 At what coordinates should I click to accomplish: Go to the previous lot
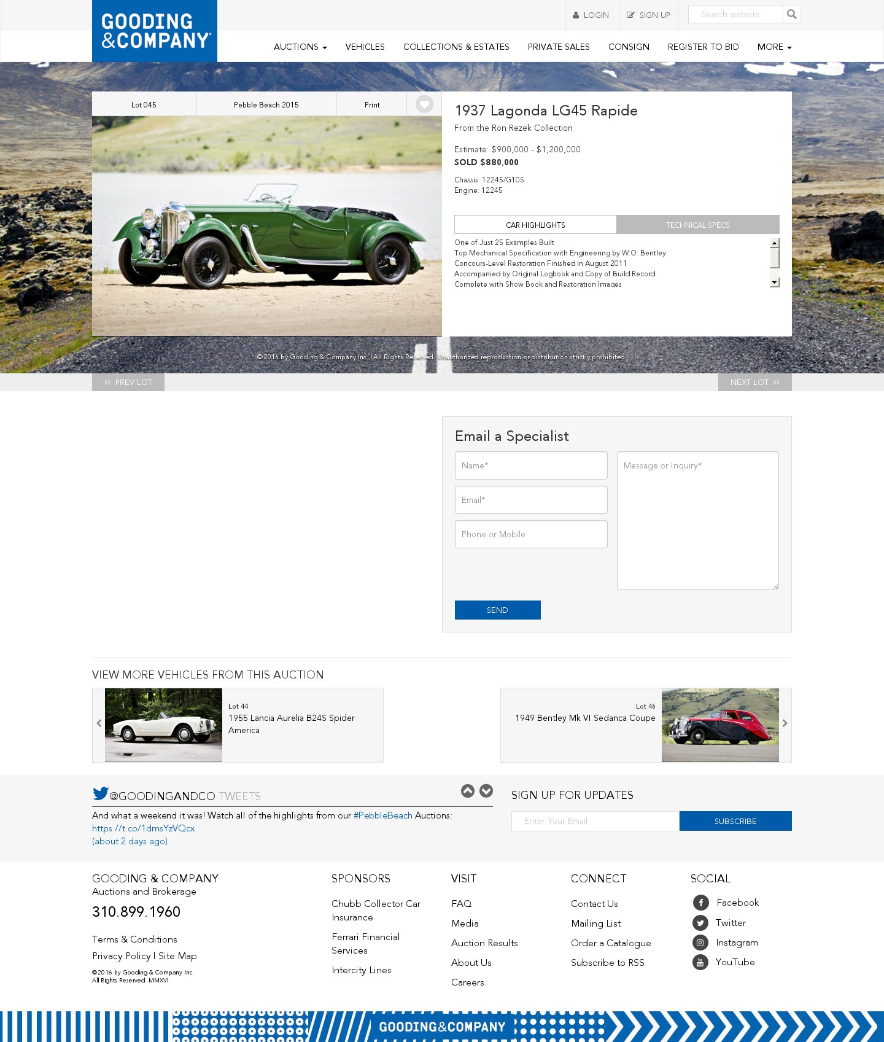[x=128, y=382]
